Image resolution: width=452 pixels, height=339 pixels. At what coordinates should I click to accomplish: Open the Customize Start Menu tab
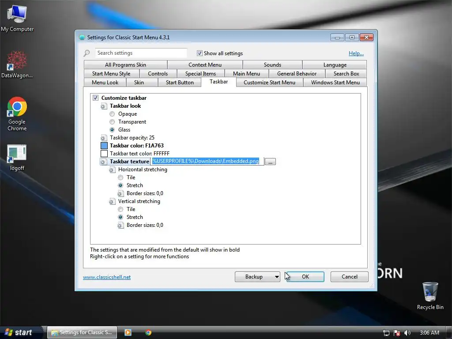(x=270, y=83)
